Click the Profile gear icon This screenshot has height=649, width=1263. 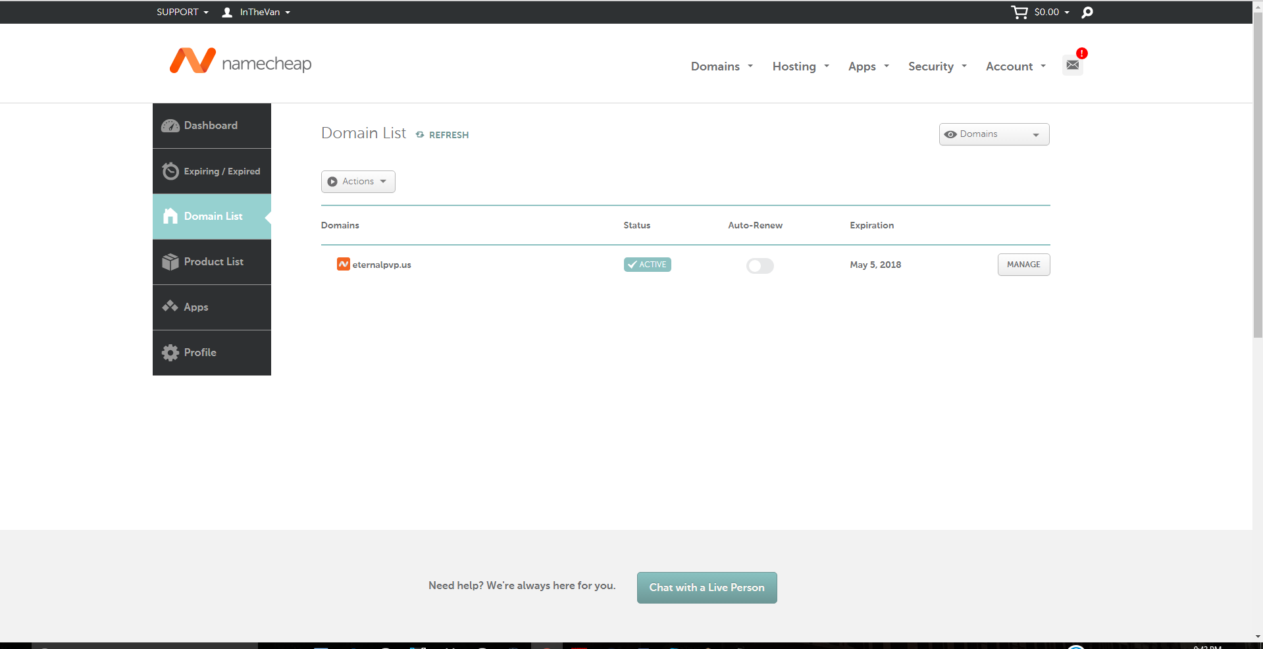(x=170, y=353)
